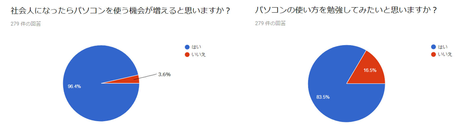Click the right chart's title about 勉強
This screenshot has width=462, height=133.
coord(346,10)
